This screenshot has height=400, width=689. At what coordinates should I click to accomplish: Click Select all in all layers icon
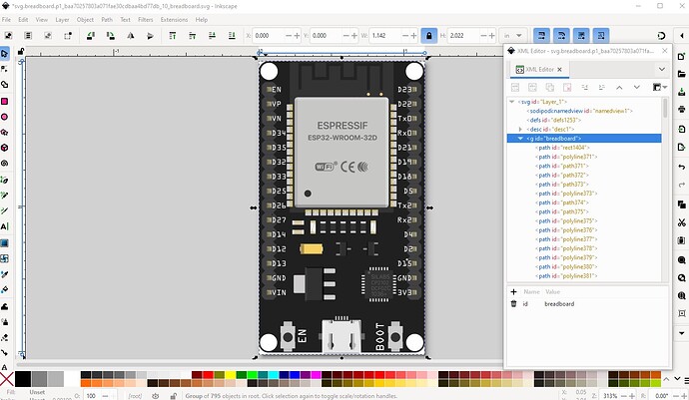tap(28, 36)
